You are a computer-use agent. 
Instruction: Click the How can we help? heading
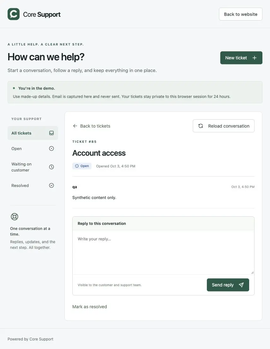coord(46,57)
